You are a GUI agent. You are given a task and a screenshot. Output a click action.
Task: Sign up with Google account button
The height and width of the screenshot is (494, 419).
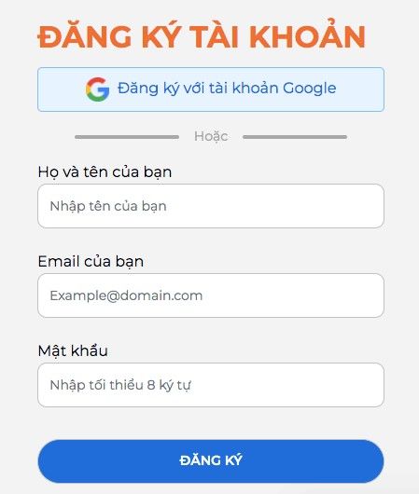tap(211, 89)
